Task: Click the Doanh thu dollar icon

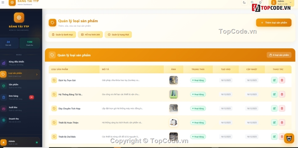Action: pos(3,120)
